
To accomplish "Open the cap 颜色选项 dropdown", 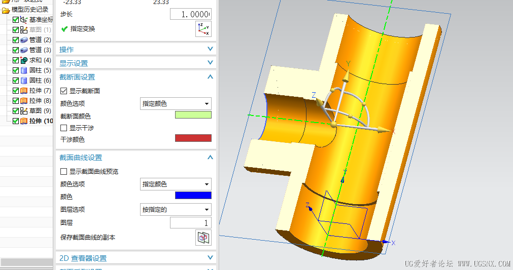I will 176,103.
